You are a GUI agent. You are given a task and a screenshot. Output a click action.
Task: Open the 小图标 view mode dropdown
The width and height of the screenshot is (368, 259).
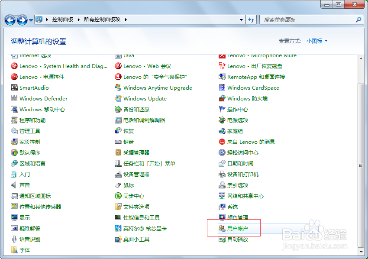[x=317, y=41]
